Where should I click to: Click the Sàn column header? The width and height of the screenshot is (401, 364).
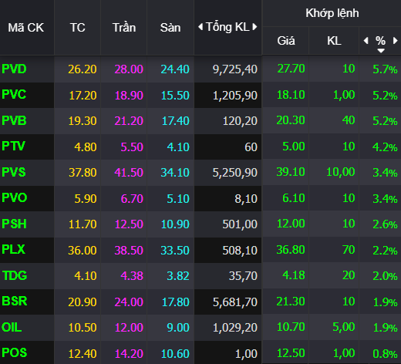click(x=170, y=28)
